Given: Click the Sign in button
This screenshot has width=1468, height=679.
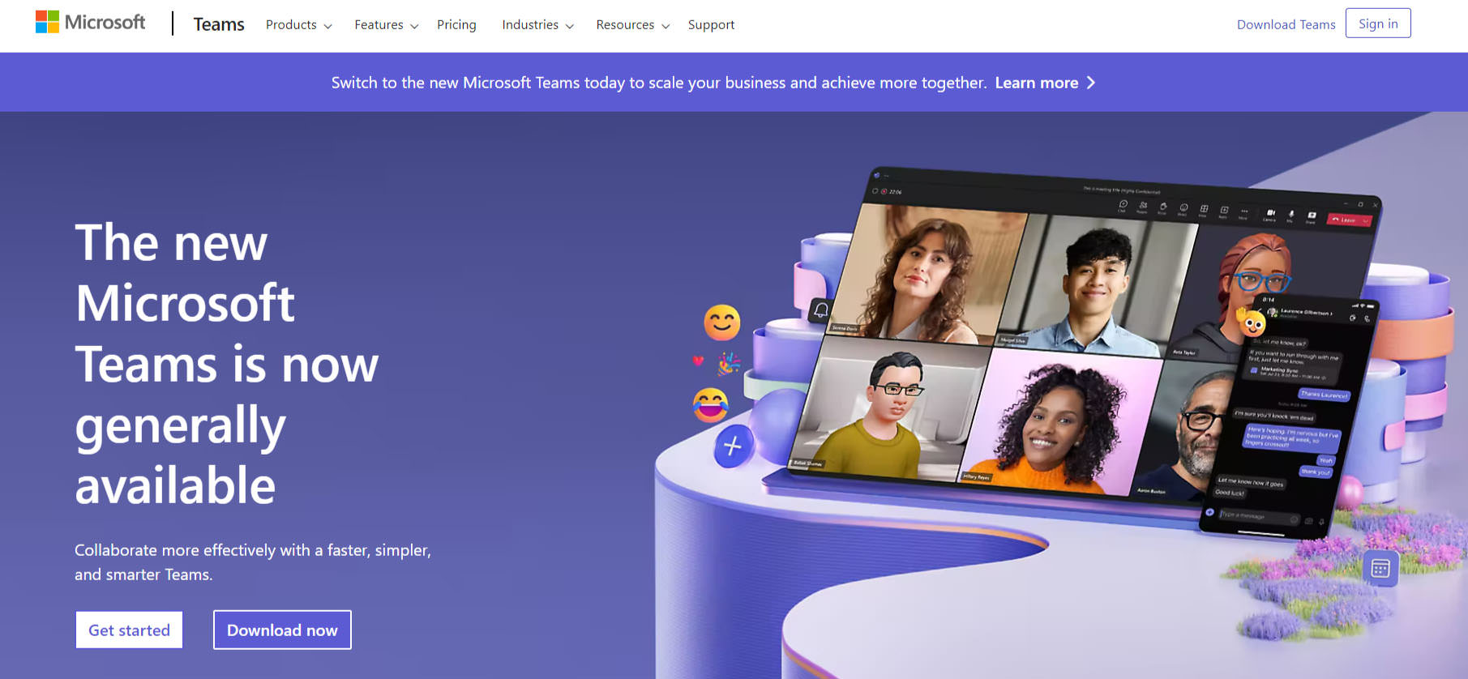Looking at the screenshot, I should pos(1378,23).
